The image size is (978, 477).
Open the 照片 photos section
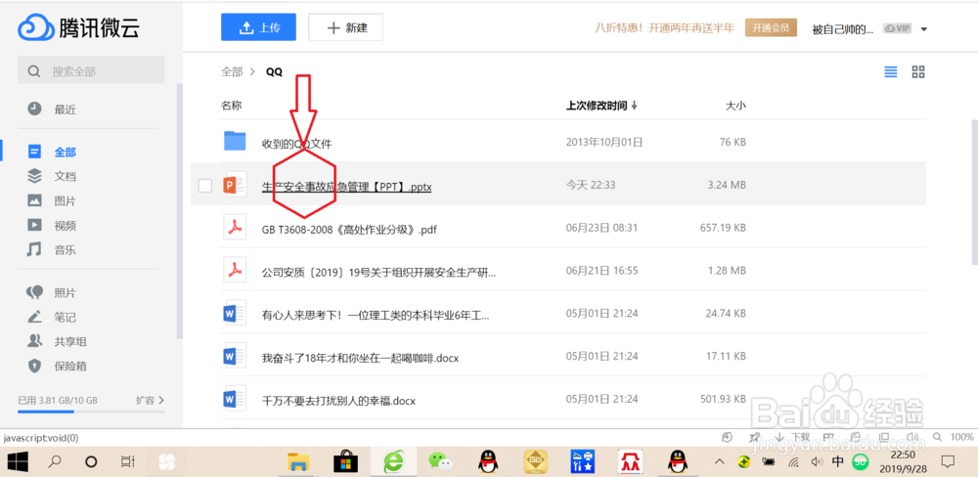[x=65, y=292]
